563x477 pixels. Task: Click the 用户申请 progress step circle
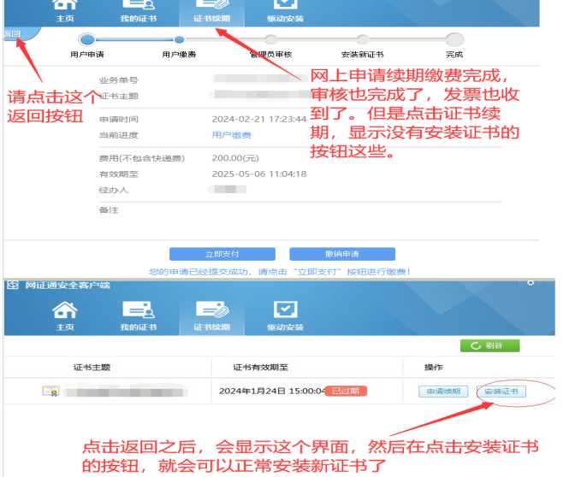pos(87,39)
